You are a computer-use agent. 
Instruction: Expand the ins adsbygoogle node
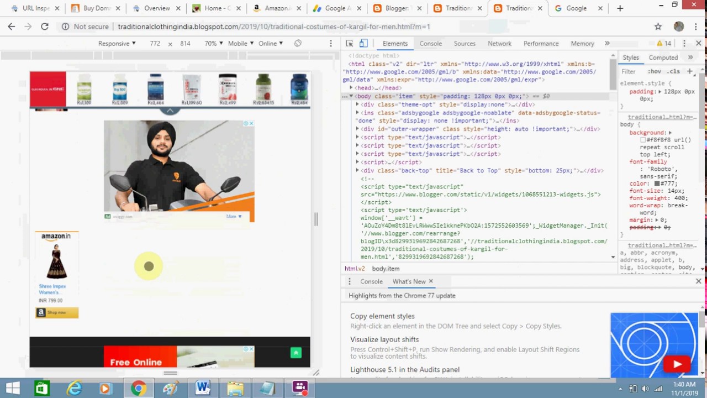tap(357, 113)
